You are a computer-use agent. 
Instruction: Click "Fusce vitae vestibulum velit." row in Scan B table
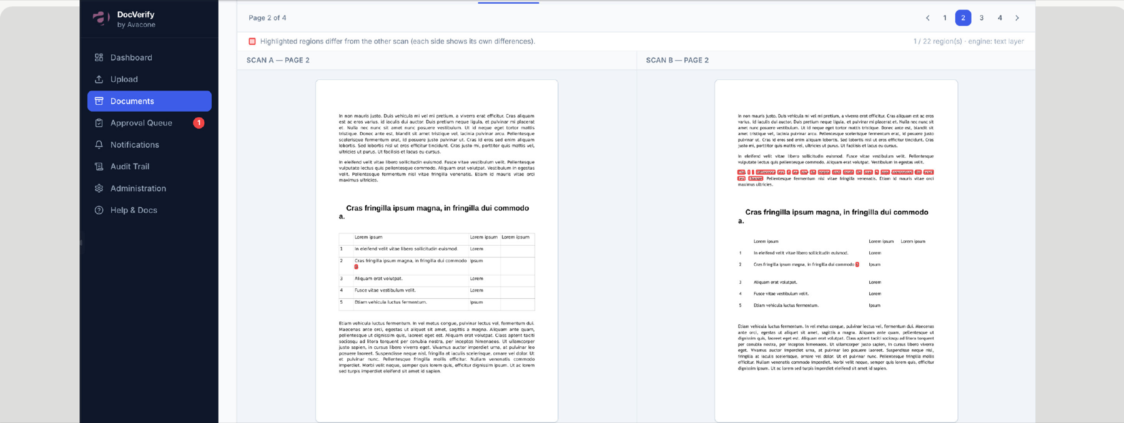coord(836,294)
